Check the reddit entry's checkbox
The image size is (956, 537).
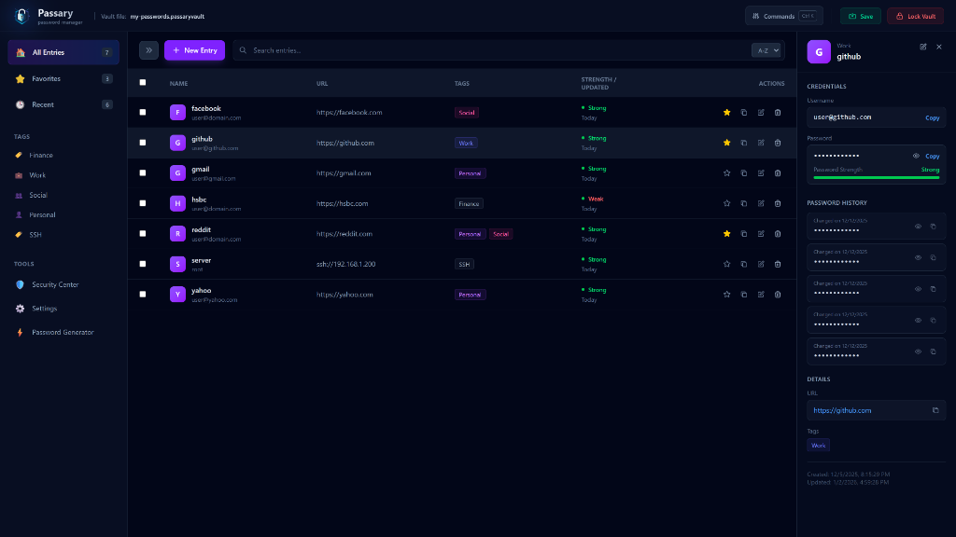pyautogui.click(x=143, y=233)
